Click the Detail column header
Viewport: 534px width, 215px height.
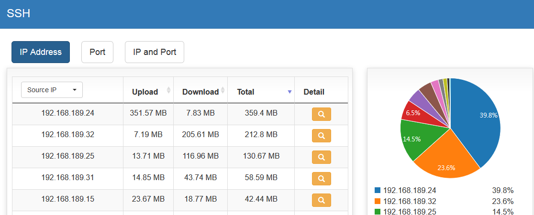[314, 92]
